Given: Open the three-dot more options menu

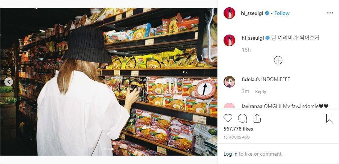Looking at the screenshot, I should [x=330, y=13].
